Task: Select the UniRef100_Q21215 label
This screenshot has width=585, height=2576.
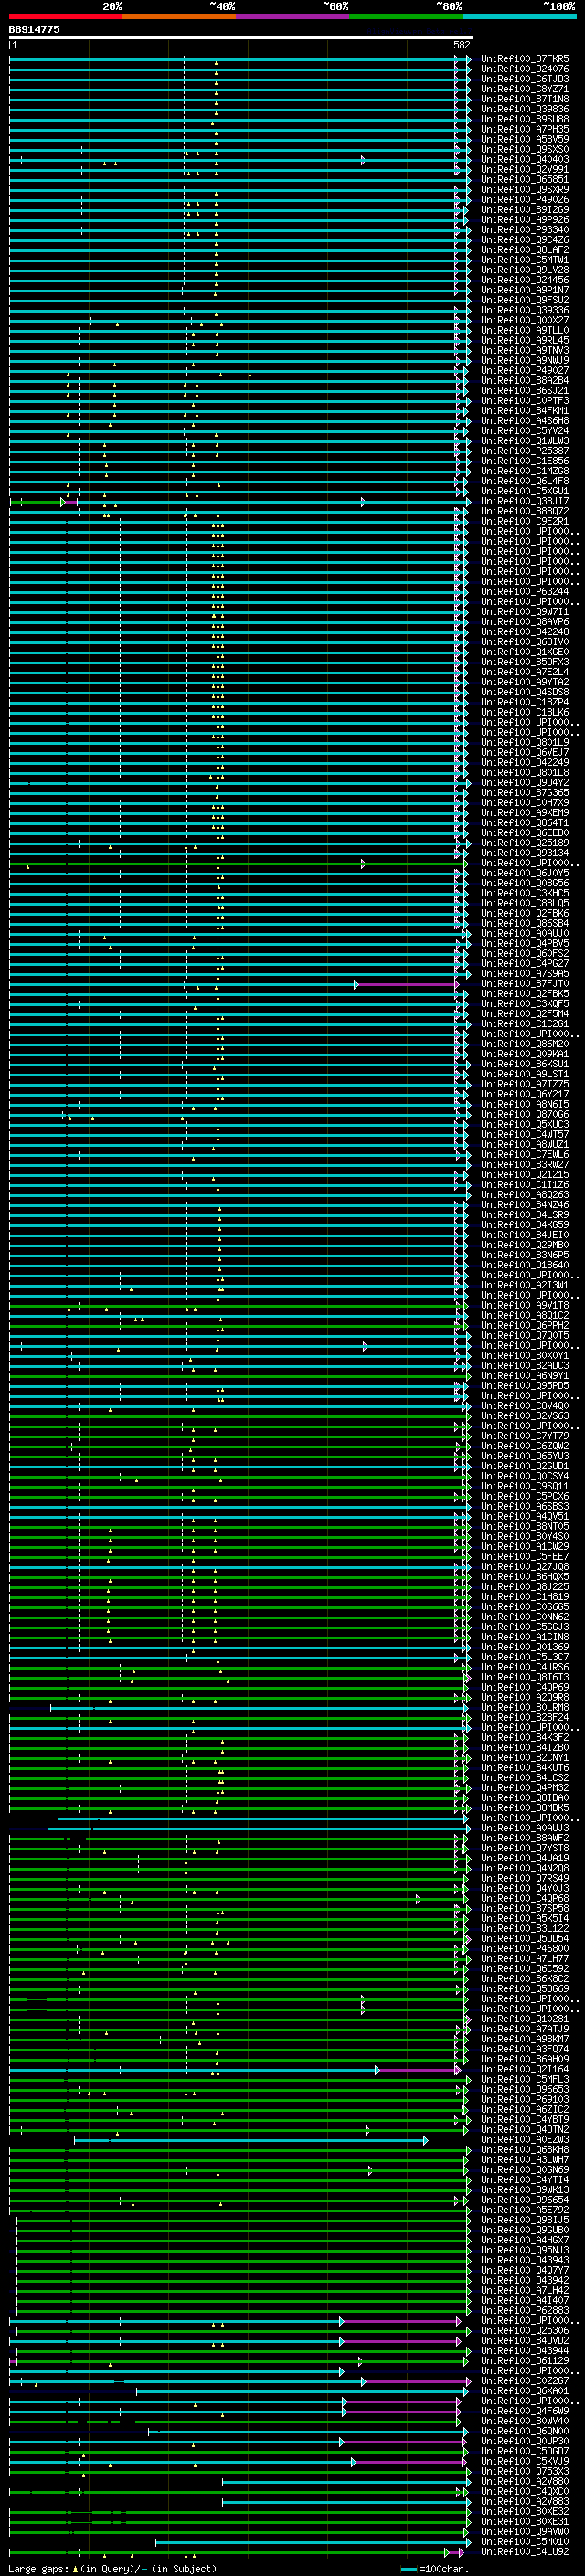Action: click(x=525, y=1175)
